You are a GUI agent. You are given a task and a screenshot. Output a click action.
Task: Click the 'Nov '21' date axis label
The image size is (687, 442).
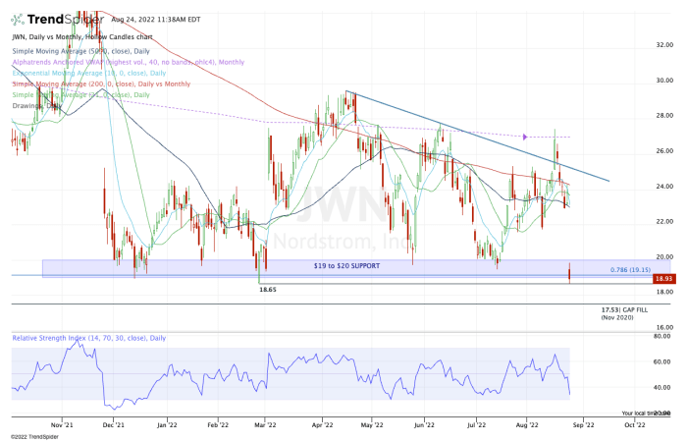click(62, 425)
